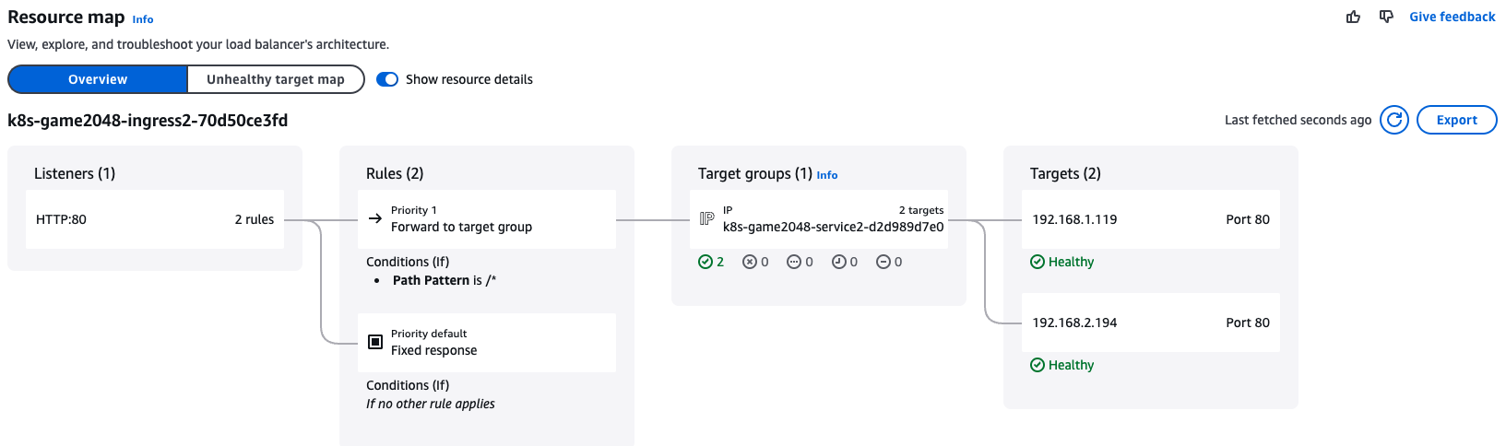This screenshot has height=446, width=1506.
Task: Click the unhealthy targets count icon
Action: coord(750,262)
